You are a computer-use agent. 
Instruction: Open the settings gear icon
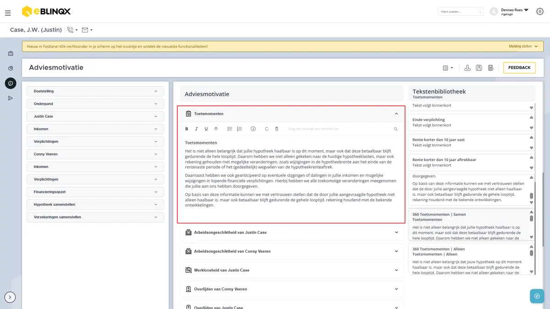coord(540,11)
